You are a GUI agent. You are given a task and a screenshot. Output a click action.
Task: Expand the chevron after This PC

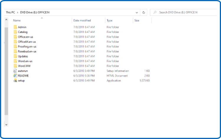click(x=18, y=12)
